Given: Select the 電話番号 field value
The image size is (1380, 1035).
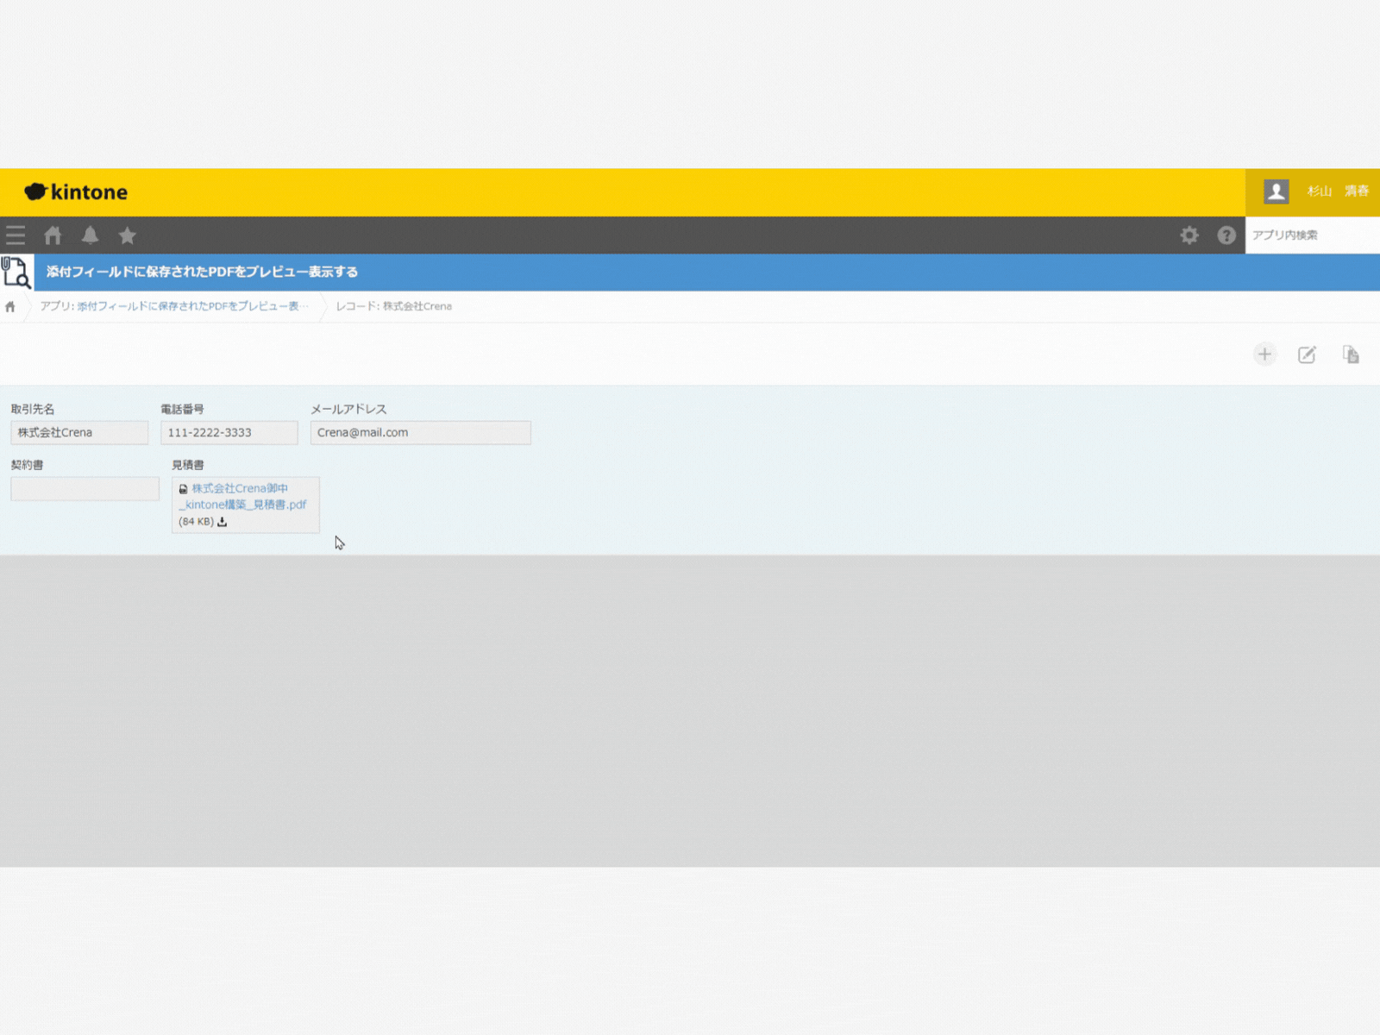Looking at the screenshot, I should [x=229, y=433].
